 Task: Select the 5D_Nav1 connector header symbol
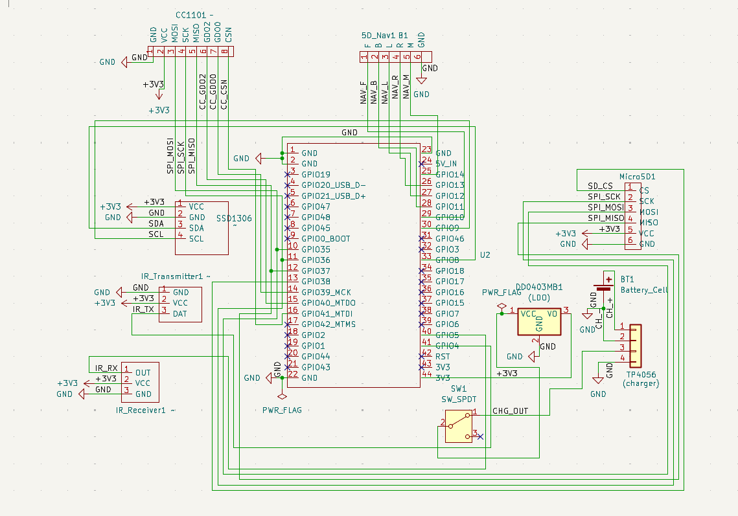click(x=396, y=57)
